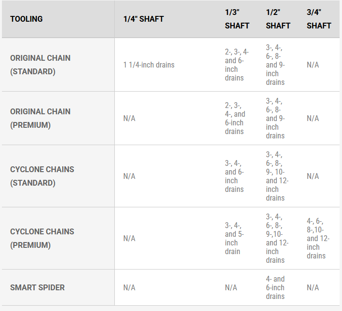342x311 pixels.
Task: Select N/A under 1/3" shaft for Smart Spider
Action: pyautogui.click(x=231, y=287)
